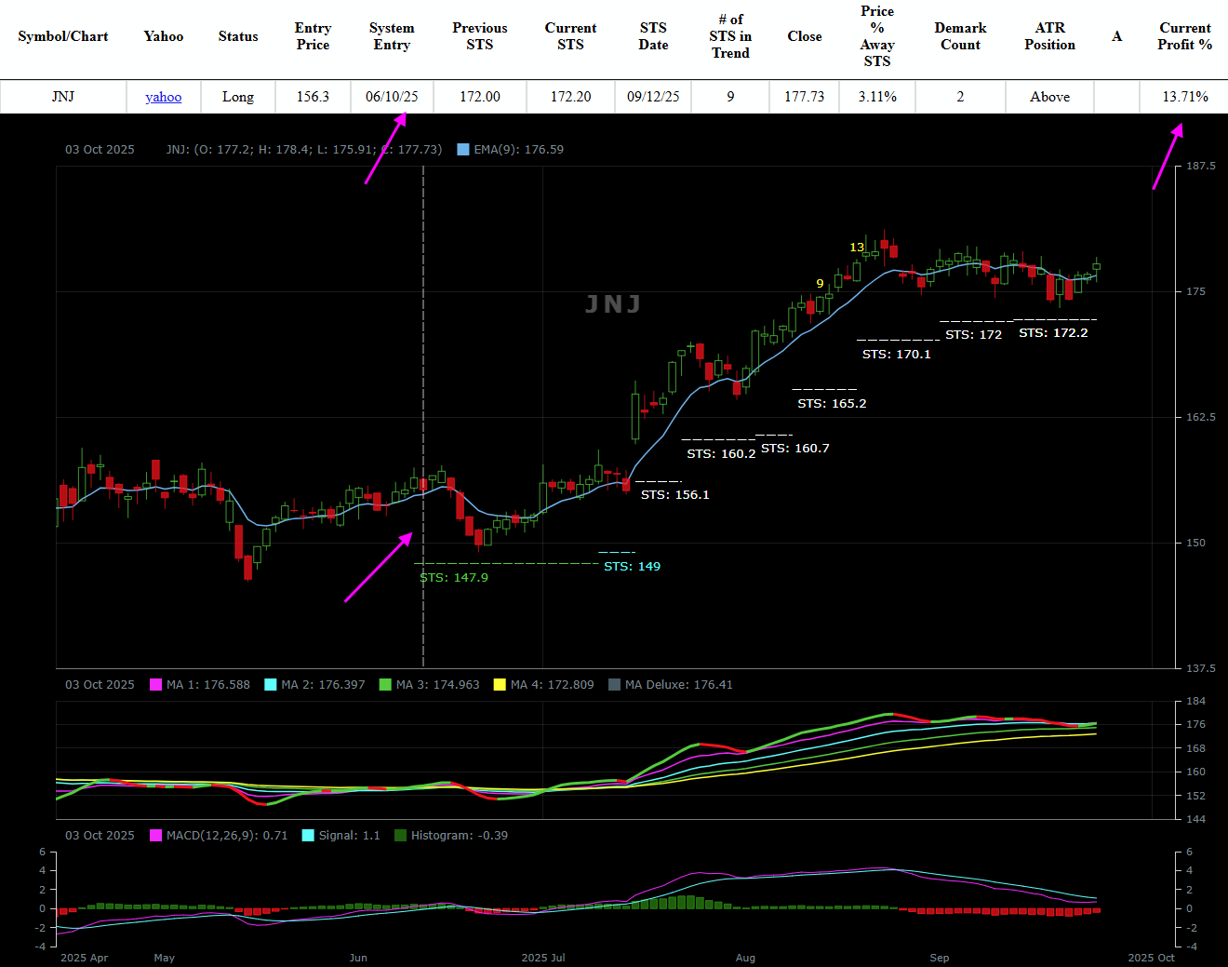Click the STS: 165.2 label

click(832, 404)
